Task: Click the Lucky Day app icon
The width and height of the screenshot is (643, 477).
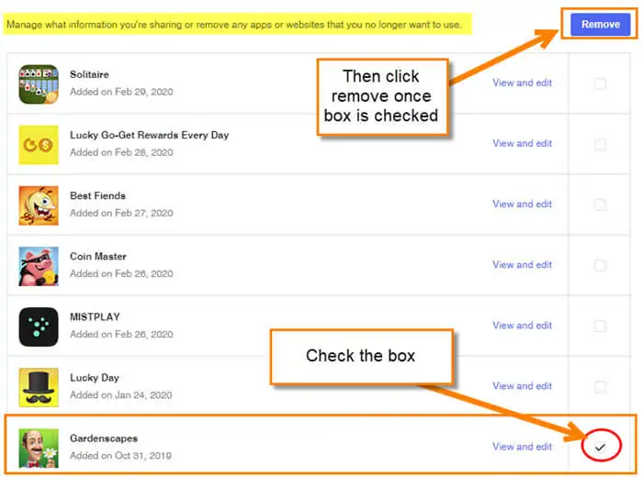Action: pos(39,387)
